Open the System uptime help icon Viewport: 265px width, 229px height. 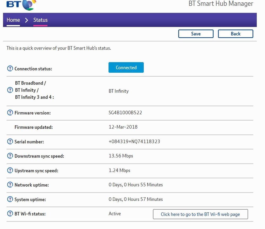[x=10, y=199]
